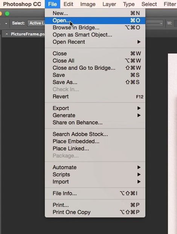The width and height of the screenshot is (177, 234).
Task: Choose Open... from File menu
Action: coord(95,20)
